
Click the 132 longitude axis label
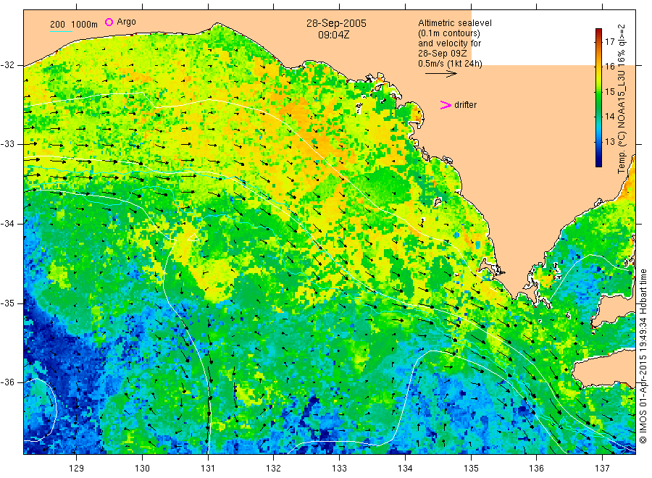pyautogui.click(x=274, y=468)
